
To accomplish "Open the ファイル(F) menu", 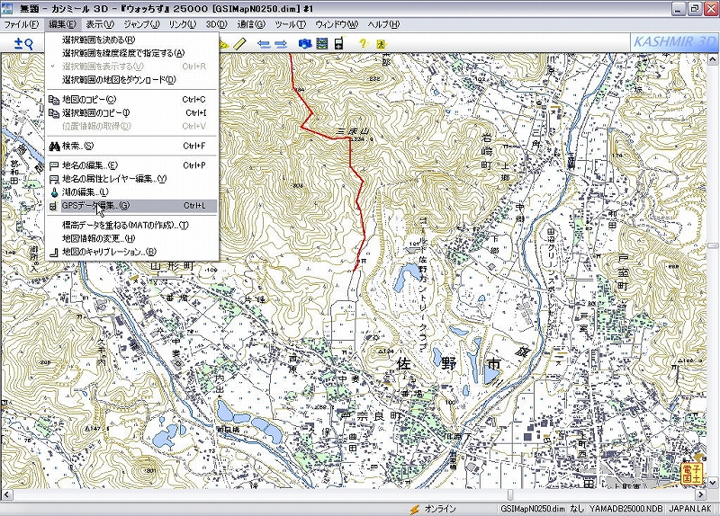I will (21, 24).
